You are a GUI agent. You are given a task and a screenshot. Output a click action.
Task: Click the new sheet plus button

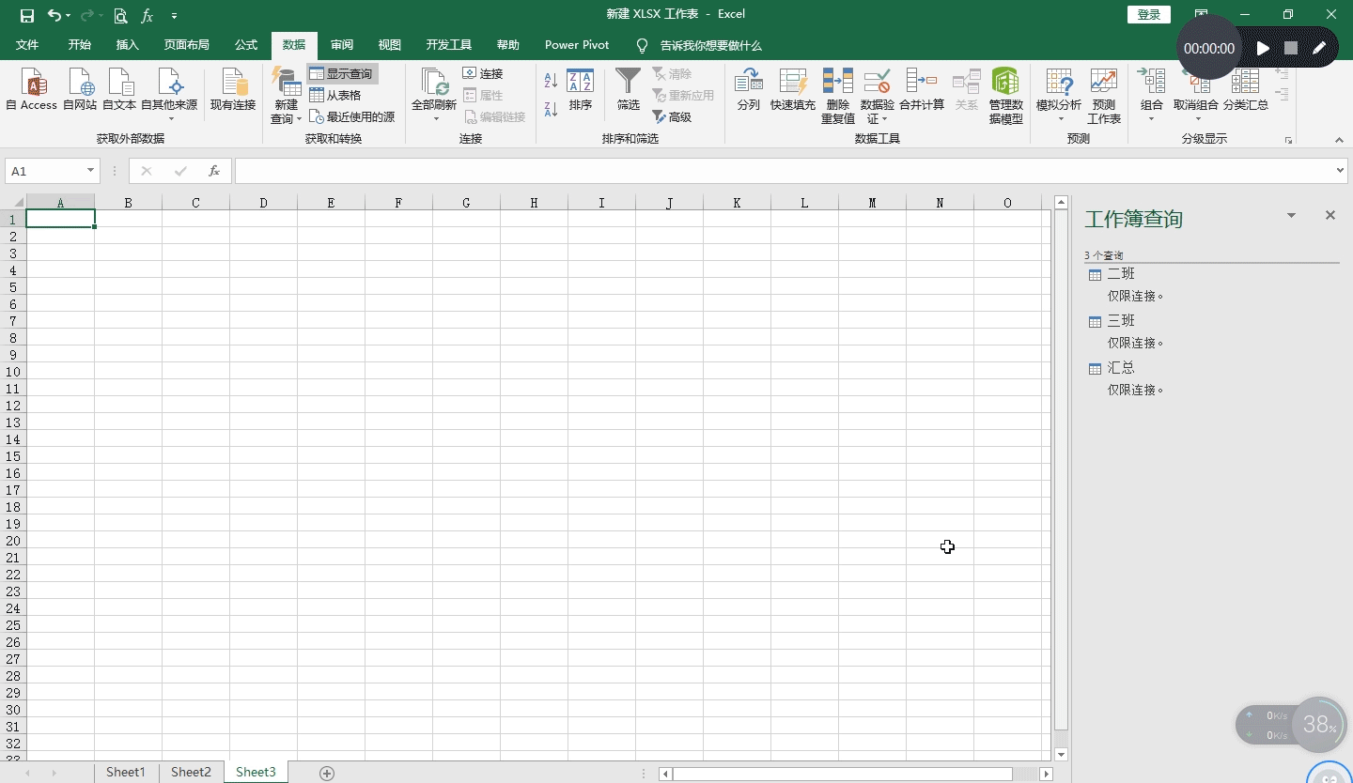point(327,773)
